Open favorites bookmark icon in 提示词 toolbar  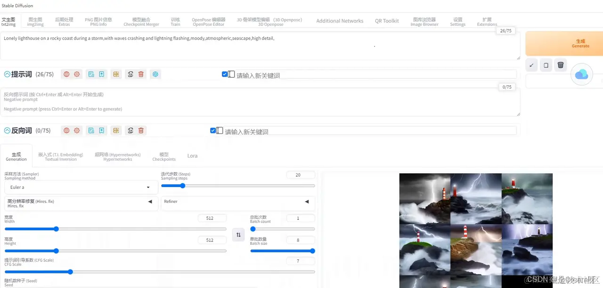coord(102,74)
